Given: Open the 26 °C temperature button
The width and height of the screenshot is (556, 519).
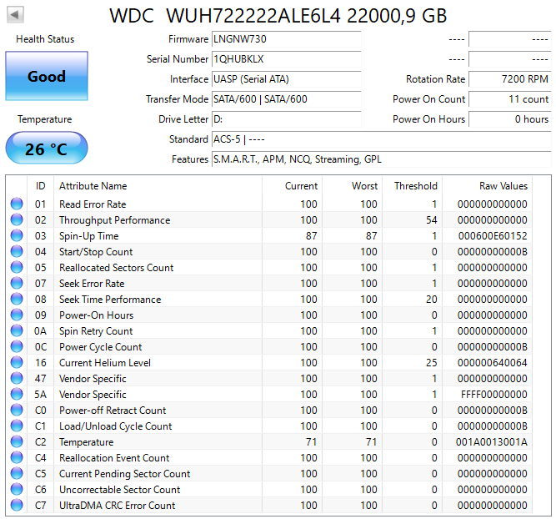Looking at the screenshot, I should 47,148.
